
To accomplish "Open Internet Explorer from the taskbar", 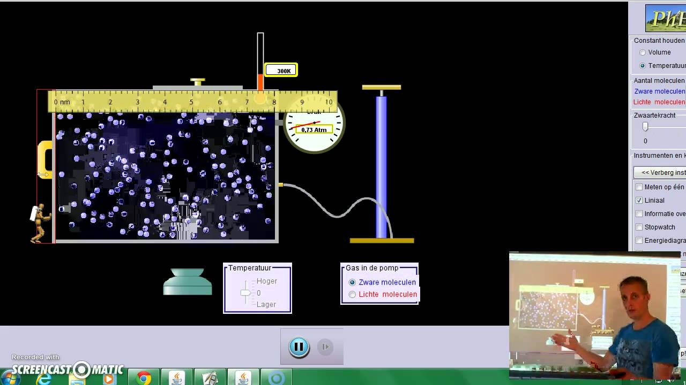I will click(x=44, y=379).
